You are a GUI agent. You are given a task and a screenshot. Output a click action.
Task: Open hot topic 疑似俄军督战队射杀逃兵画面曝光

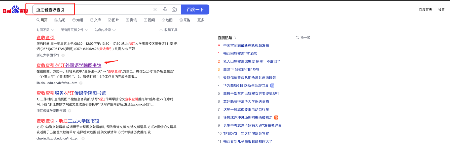tap(250, 77)
